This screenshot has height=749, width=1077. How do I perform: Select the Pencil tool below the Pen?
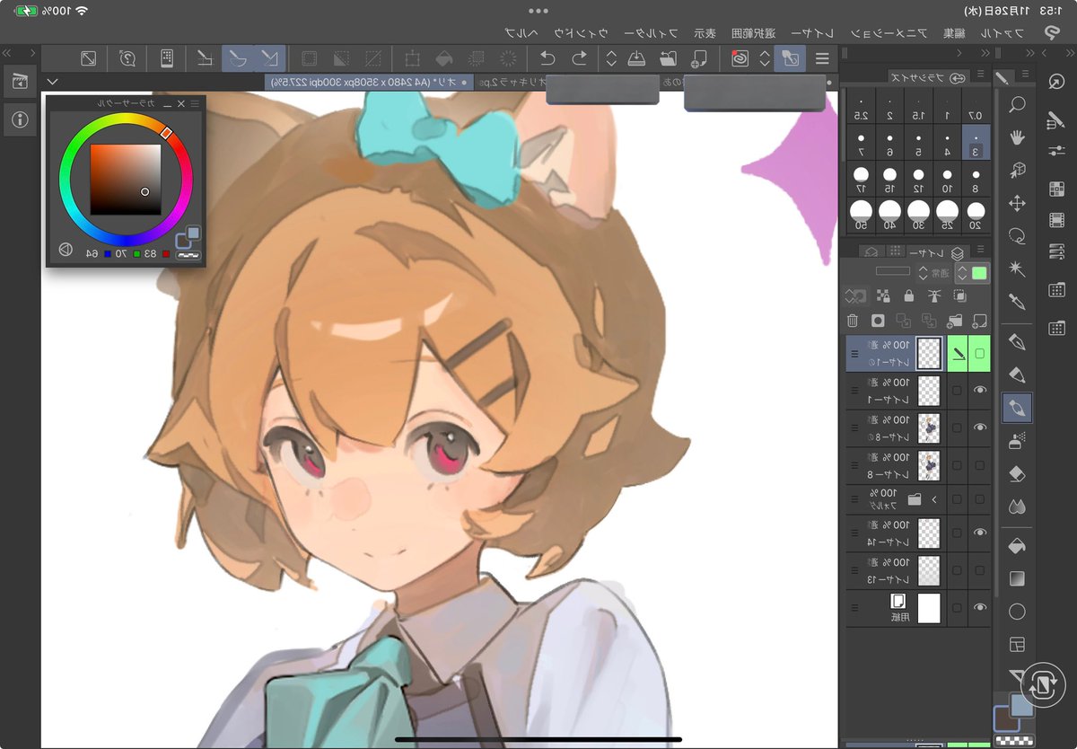pos(1017,374)
